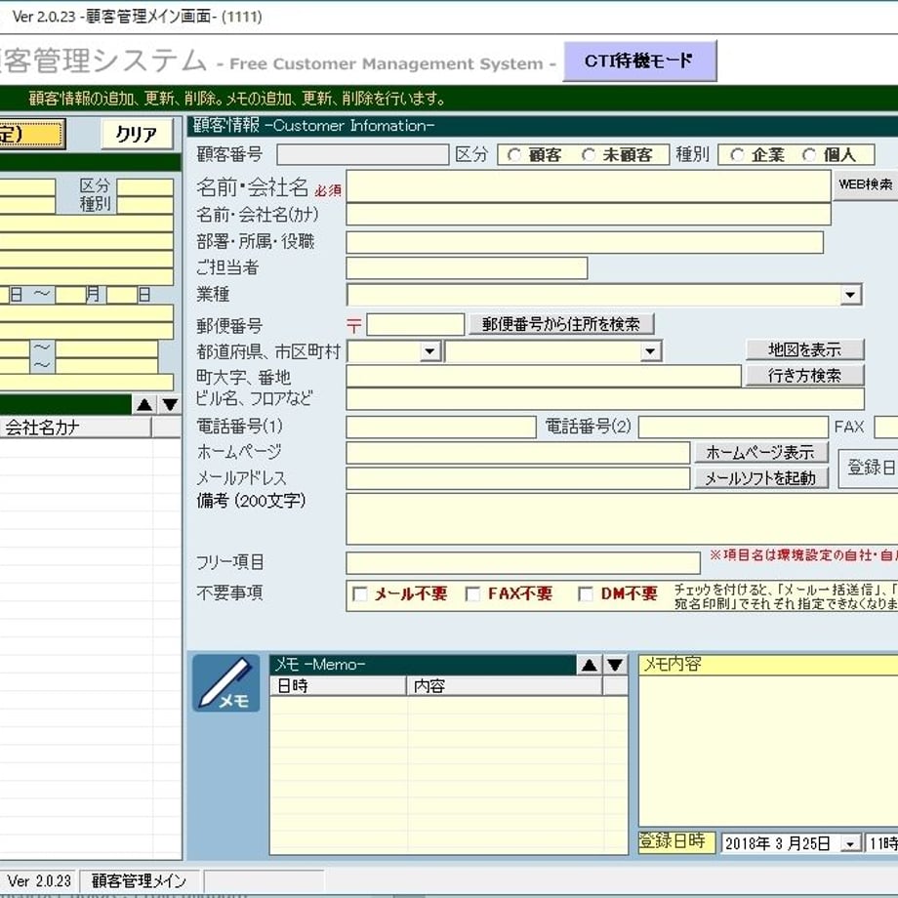The height and width of the screenshot is (898, 898).
Task: Click the Ver 2.0.23 status bar entry
Action: point(39,880)
